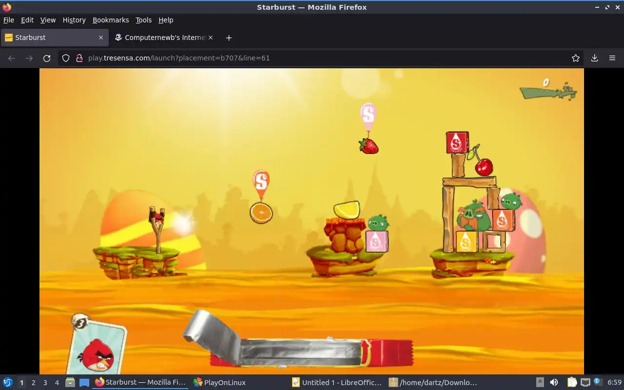Open the View menu
The image size is (624, 390).
48,20
